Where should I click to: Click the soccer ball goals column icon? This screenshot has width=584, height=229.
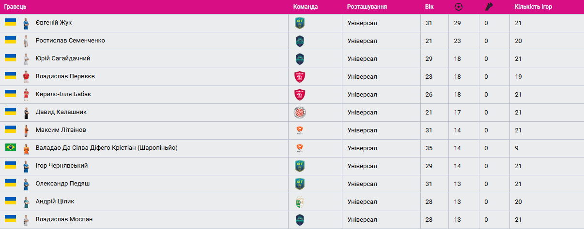point(459,7)
